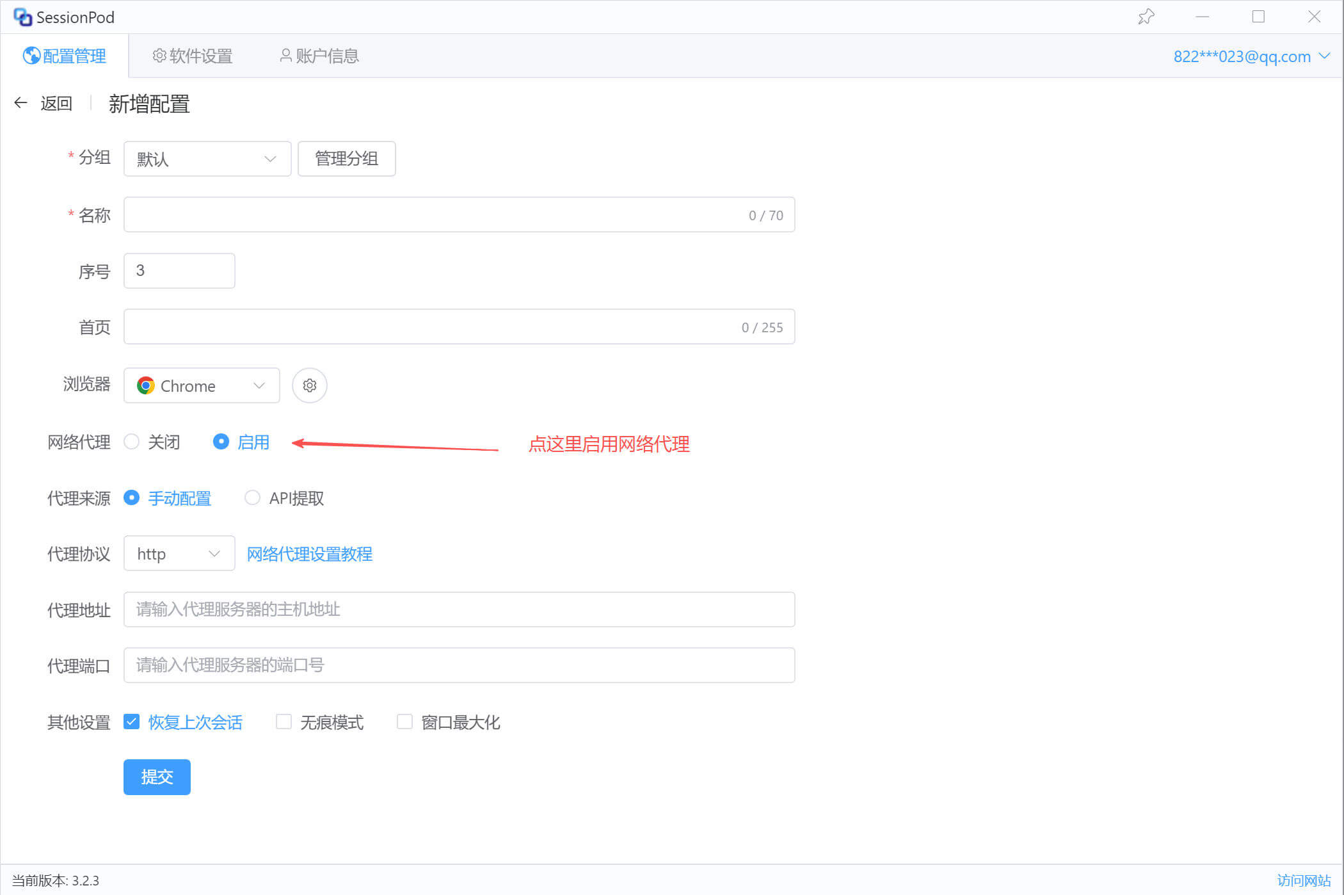Click the back arrow icon
This screenshot has width=1344, height=895.
tap(21, 103)
